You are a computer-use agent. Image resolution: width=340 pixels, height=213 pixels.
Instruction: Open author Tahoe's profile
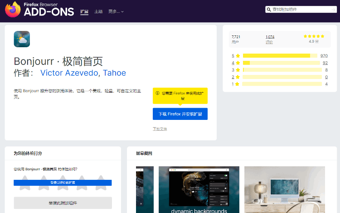[x=115, y=73]
